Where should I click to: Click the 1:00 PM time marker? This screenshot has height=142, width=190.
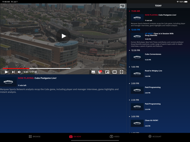[x=135, y=67]
